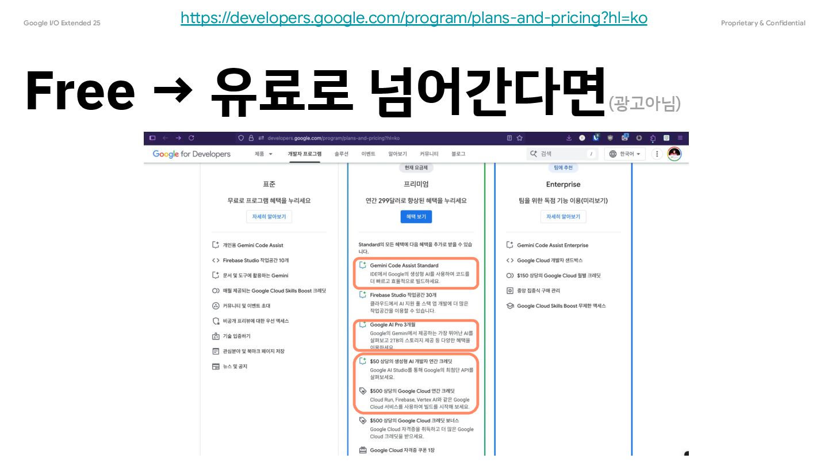Click the shield tracking protection icon
Screen dimensions: 828x466
coord(241,138)
